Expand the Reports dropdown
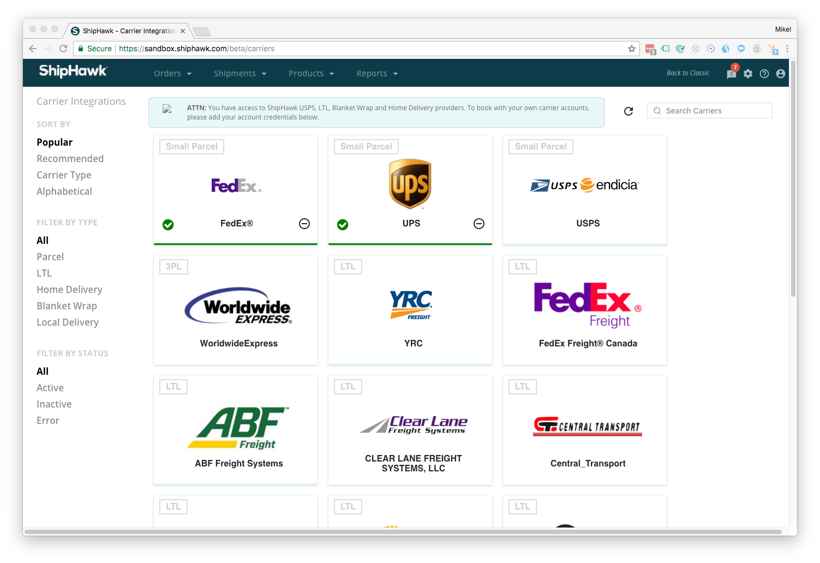The image size is (820, 563). (376, 73)
